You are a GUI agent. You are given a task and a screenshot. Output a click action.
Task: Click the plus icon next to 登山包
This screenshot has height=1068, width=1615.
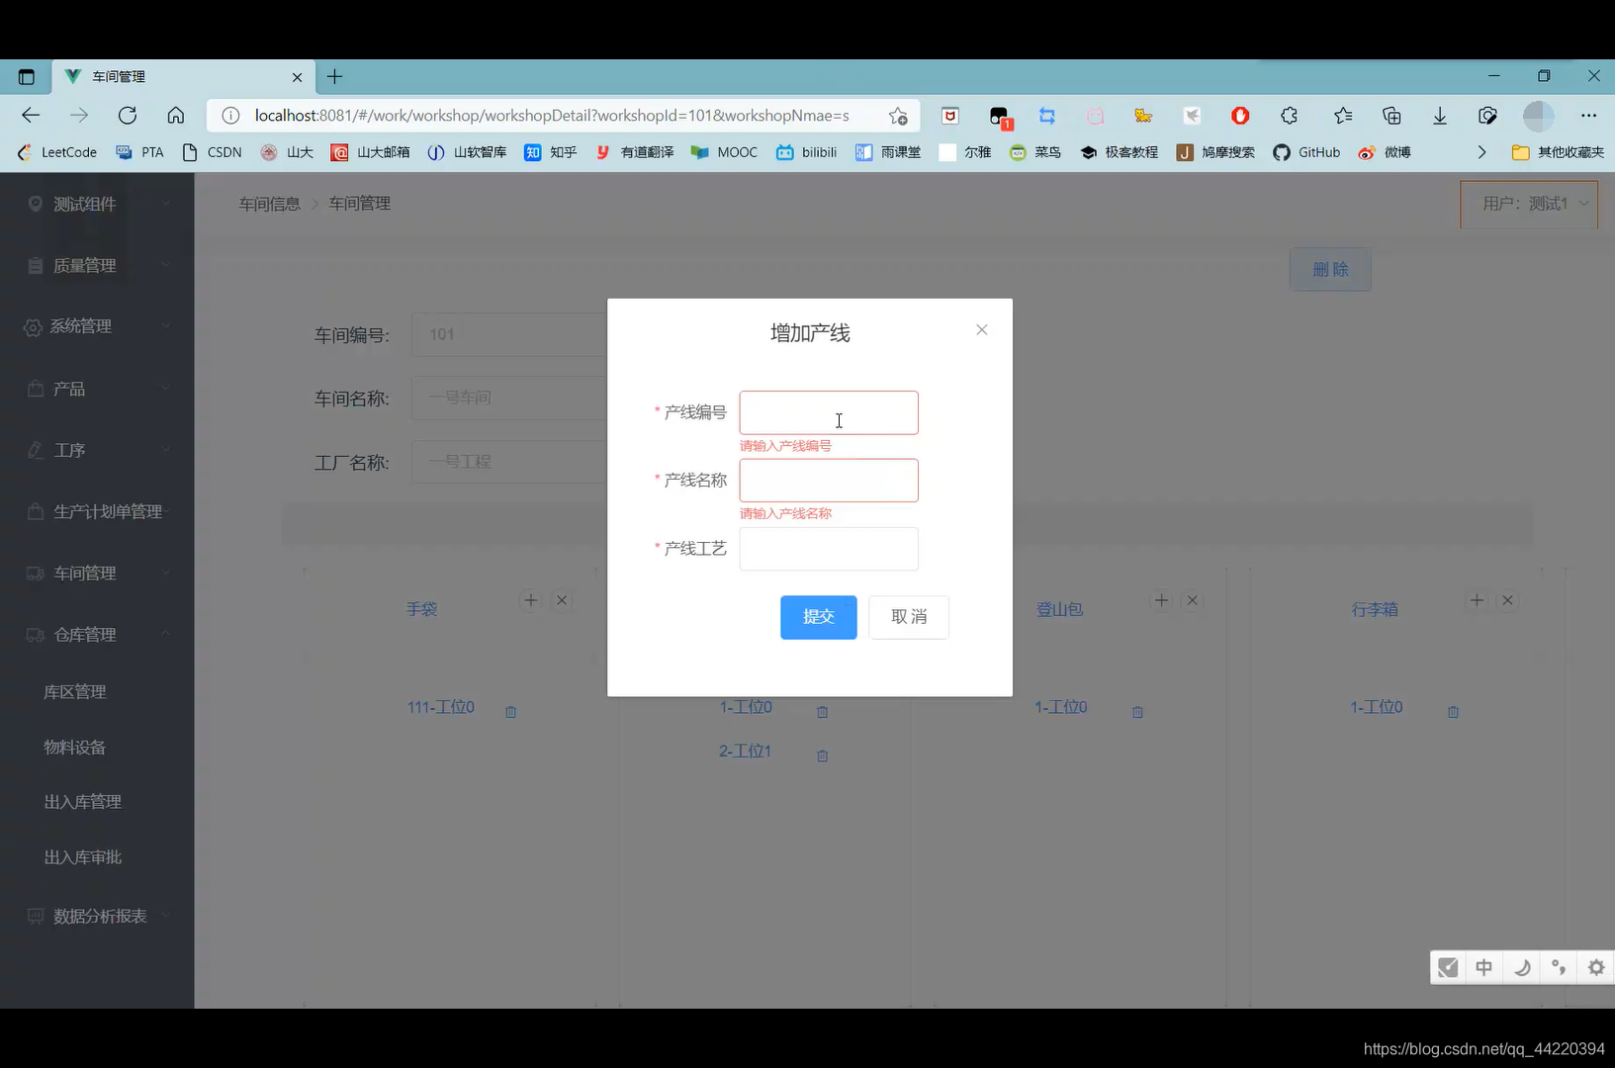click(1162, 600)
